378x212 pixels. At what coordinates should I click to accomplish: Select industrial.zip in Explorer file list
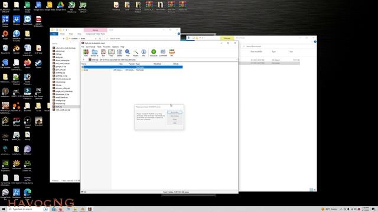(59, 82)
